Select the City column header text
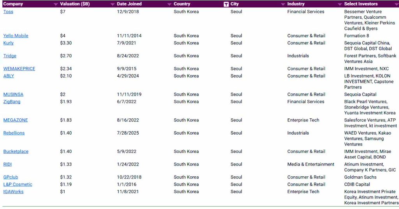This screenshot has height=209, width=399. tap(235, 4)
